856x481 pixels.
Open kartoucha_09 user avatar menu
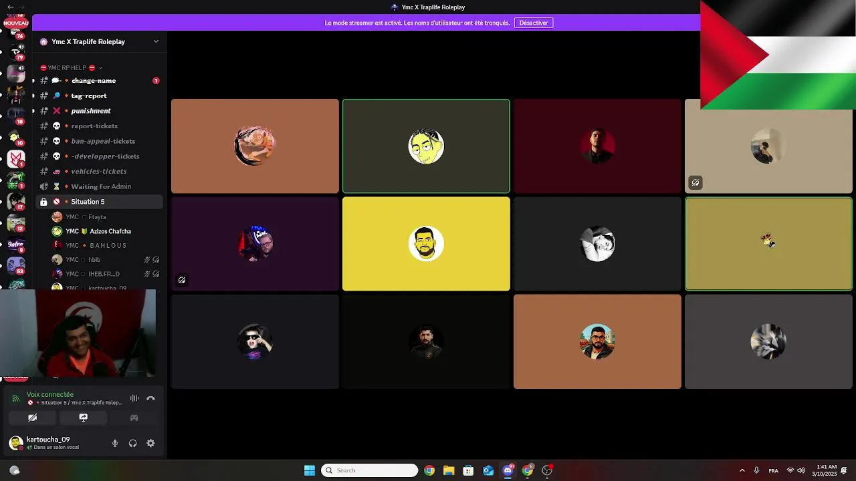pos(16,443)
